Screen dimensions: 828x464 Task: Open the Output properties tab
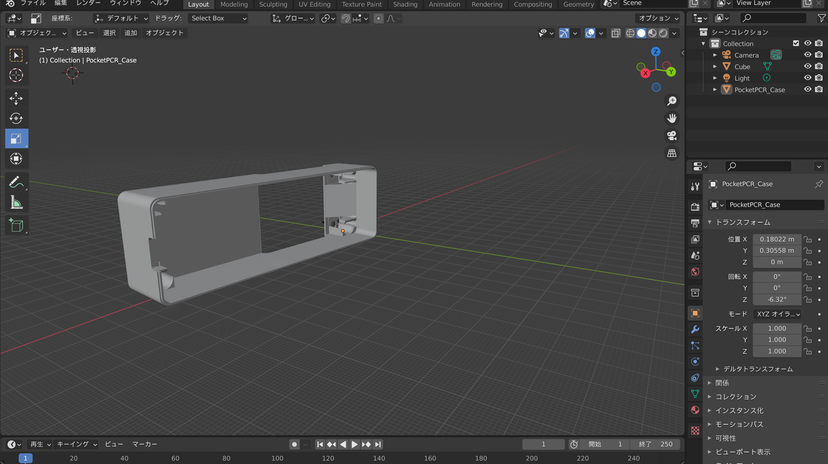(x=695, y=223)
